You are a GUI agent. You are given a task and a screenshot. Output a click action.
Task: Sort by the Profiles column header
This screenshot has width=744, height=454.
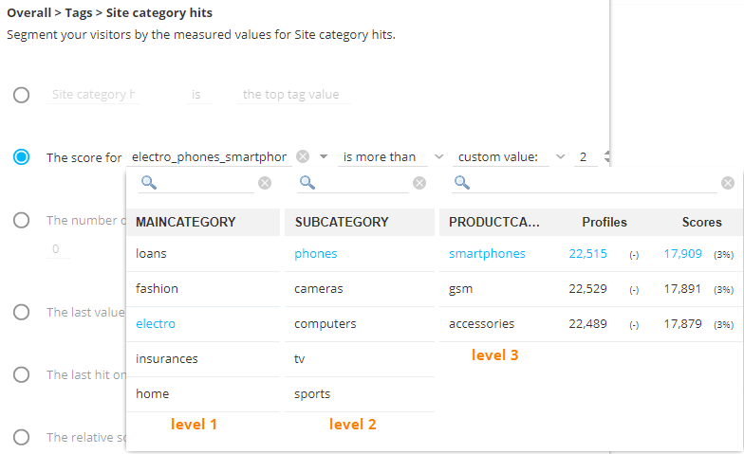click(x=604, y=222)
